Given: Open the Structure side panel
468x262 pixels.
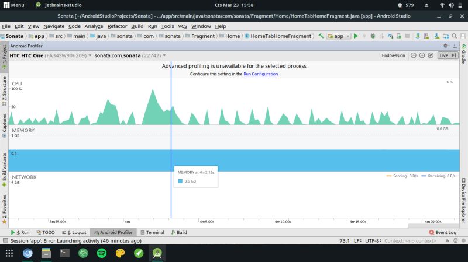Looking at the screenshot, I should coord(4,91).
